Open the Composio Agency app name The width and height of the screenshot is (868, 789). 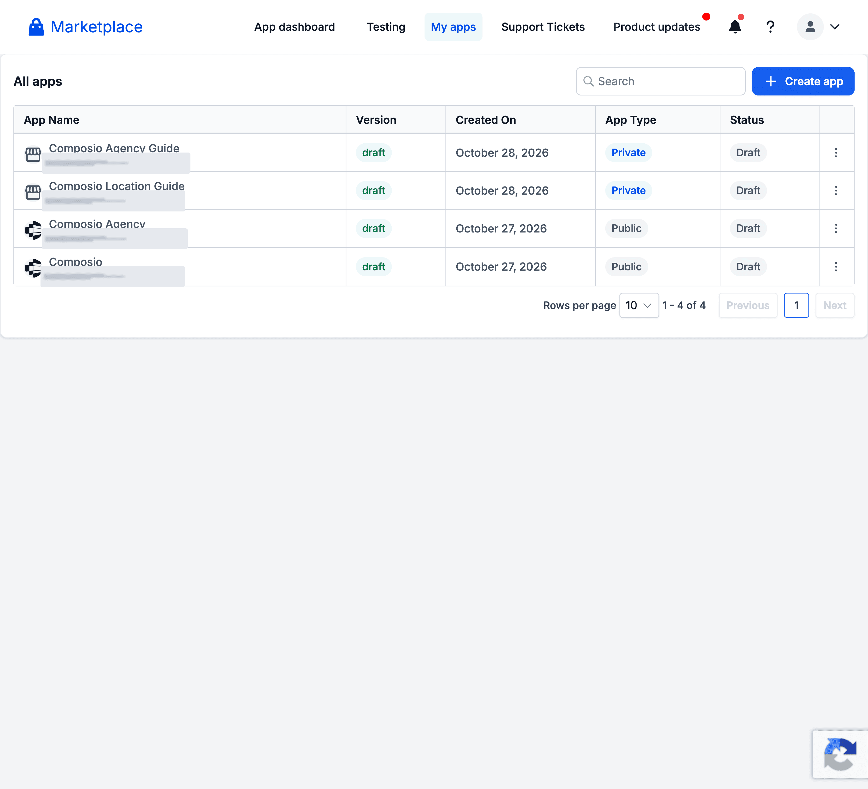97,224
